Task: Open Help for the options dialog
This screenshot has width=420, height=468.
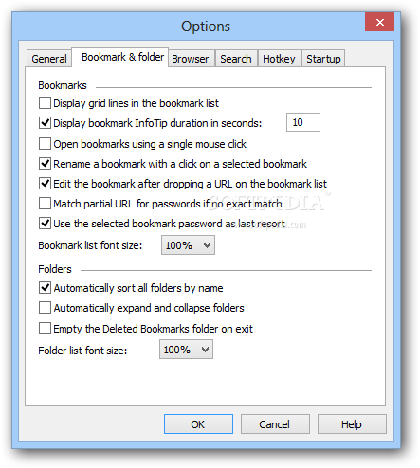Action: point(352,424)
